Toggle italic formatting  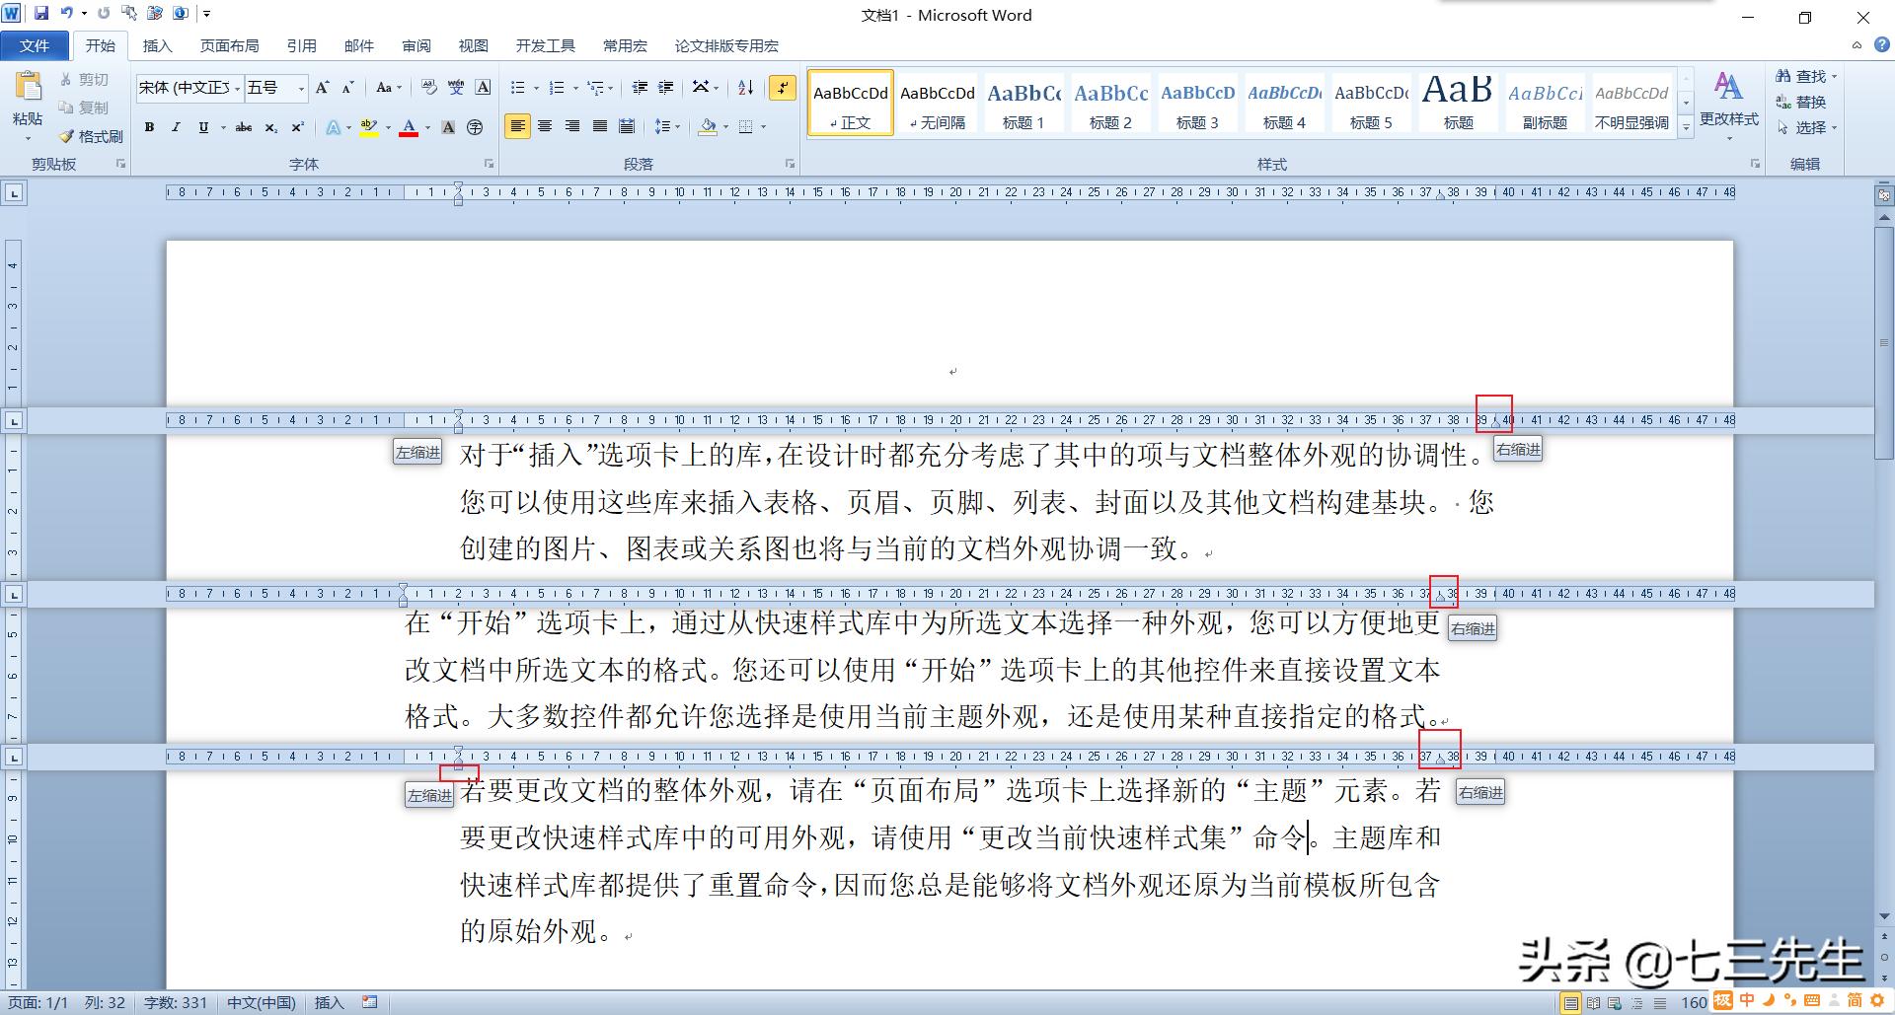point(175,127)
